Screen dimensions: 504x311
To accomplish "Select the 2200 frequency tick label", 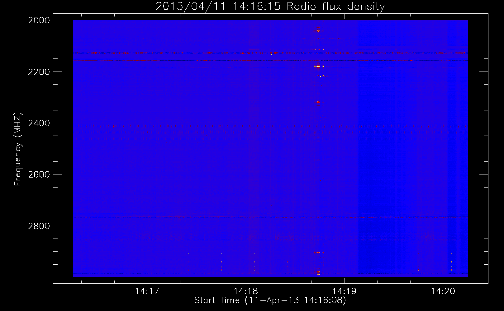I will click(x=39, y=72).
